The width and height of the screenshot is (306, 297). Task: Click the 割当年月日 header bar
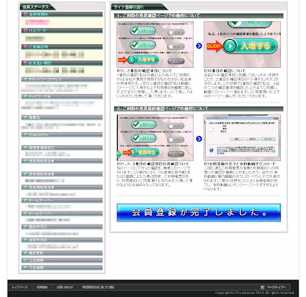(x=62, y=227)
